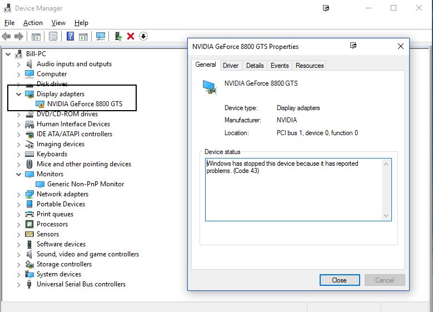This screenshot has width=433, height=312.
Task: Expand the Network adapters node
Action: [18, 195]
